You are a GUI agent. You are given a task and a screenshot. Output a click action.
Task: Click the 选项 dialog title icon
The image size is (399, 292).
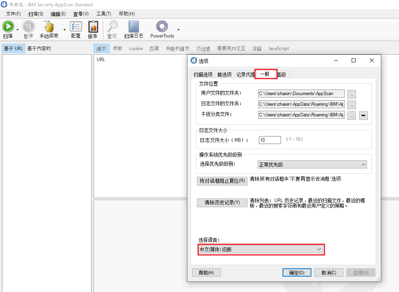[194, 60]
